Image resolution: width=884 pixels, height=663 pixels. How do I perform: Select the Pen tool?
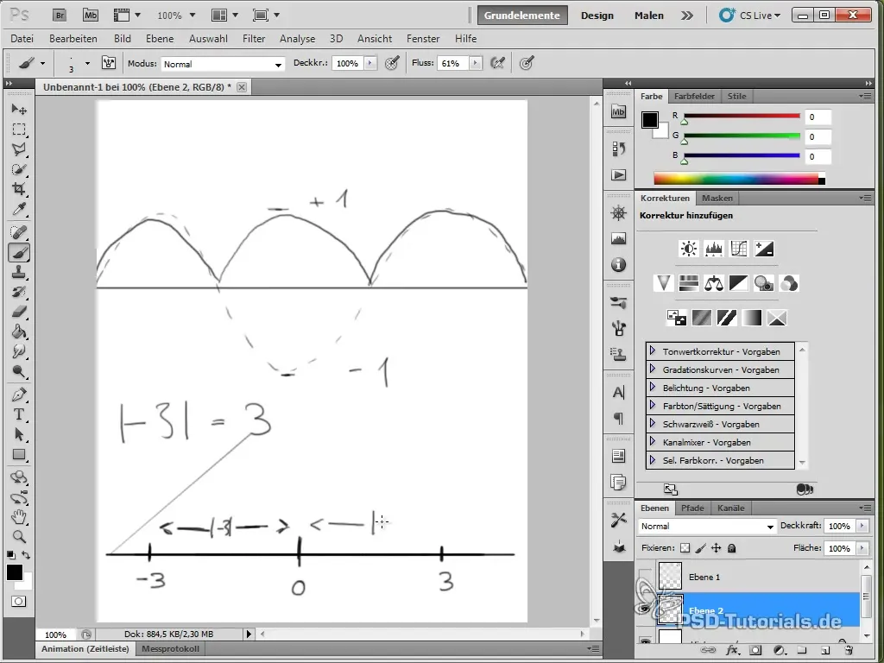coord(19,395)
